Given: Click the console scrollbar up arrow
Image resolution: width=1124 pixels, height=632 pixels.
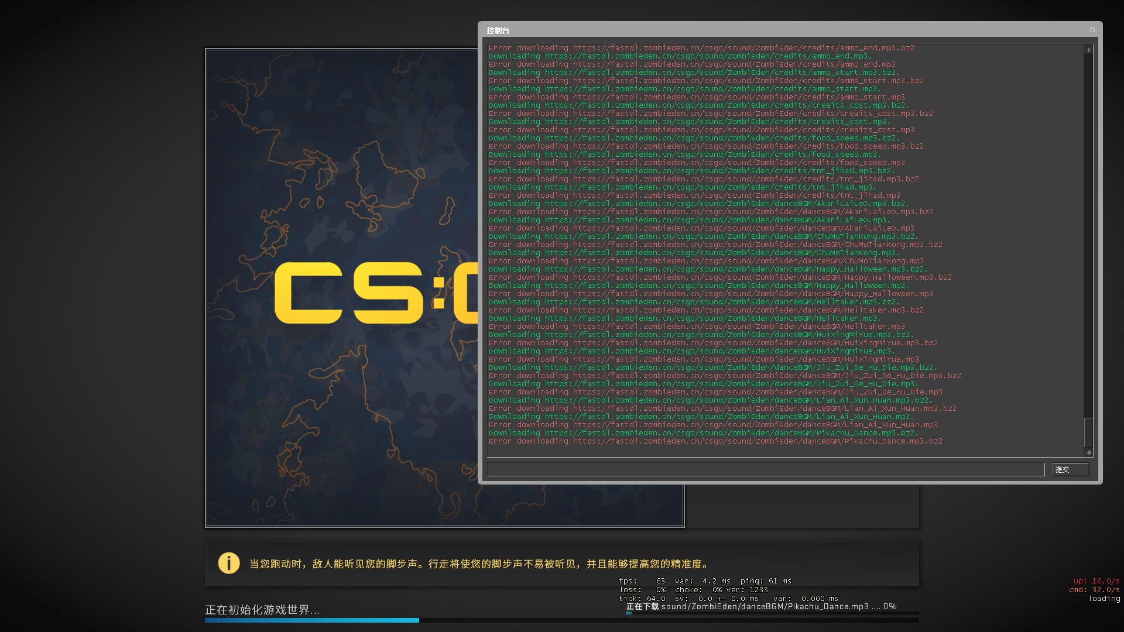Looking at the screenshot, I should pyautogui.click(x=1089, y=50).
